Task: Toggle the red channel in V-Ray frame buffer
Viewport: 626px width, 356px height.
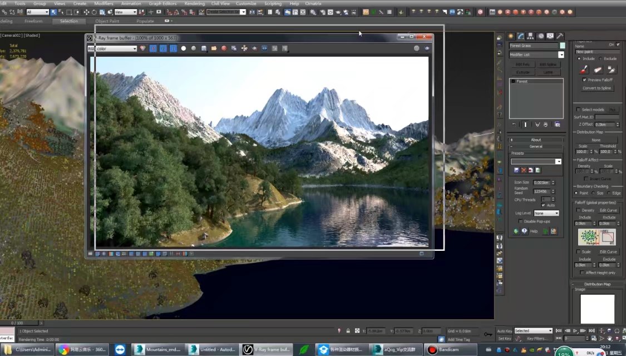Action: pos(153,48)
